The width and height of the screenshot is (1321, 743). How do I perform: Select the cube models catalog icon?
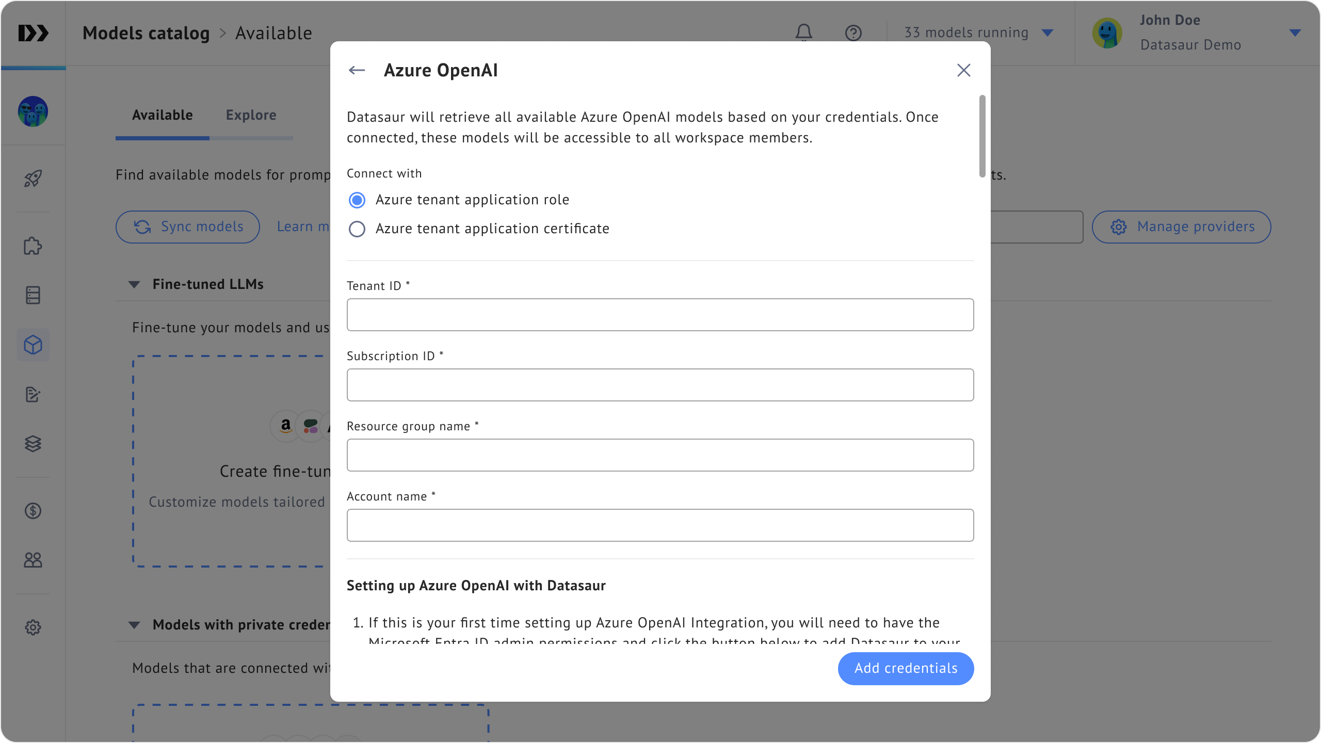coord(33,345)
